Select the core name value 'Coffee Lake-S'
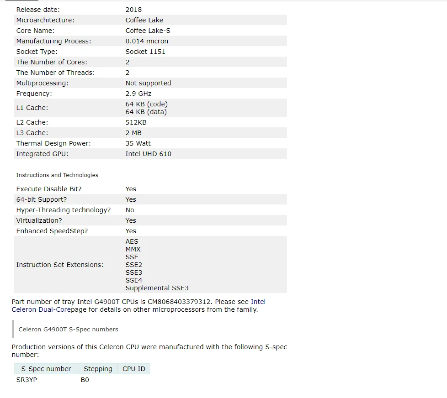 [x=148, y=31]
